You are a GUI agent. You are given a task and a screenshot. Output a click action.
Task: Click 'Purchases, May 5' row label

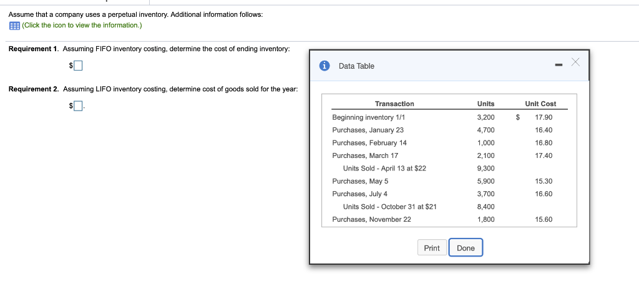[360, 181]
